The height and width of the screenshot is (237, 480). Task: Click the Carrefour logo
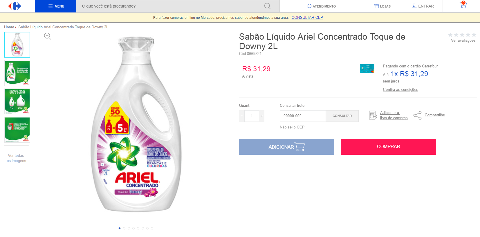15,6
